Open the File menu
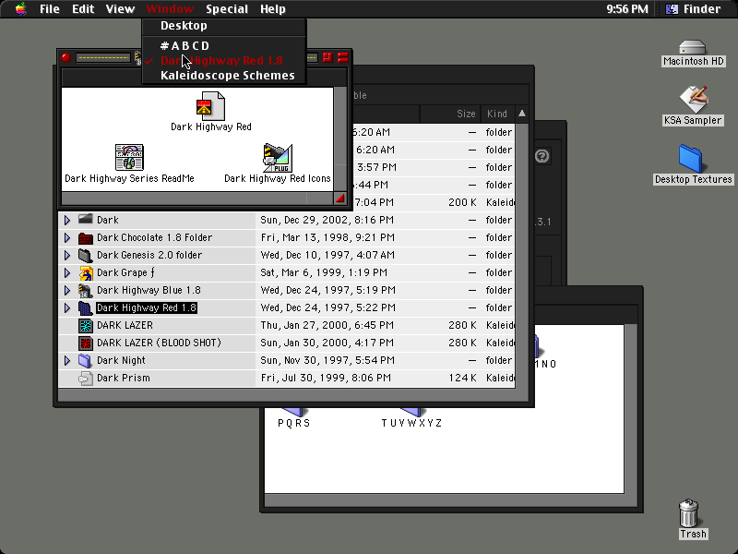 click(x=50, y=9)
